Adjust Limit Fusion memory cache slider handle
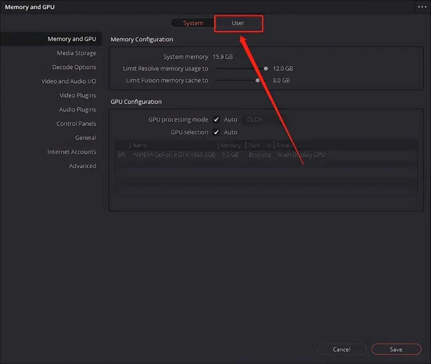This screenshot has width=431, height=364. coord(257,81)
